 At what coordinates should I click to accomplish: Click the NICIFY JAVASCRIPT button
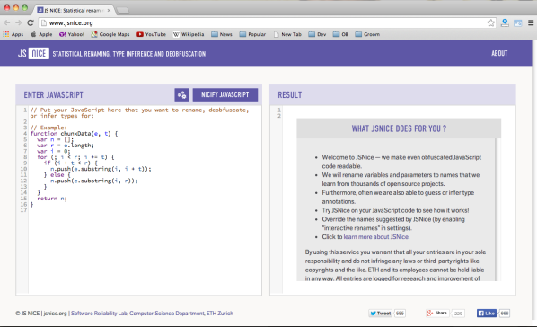click(x=225, y=94)
